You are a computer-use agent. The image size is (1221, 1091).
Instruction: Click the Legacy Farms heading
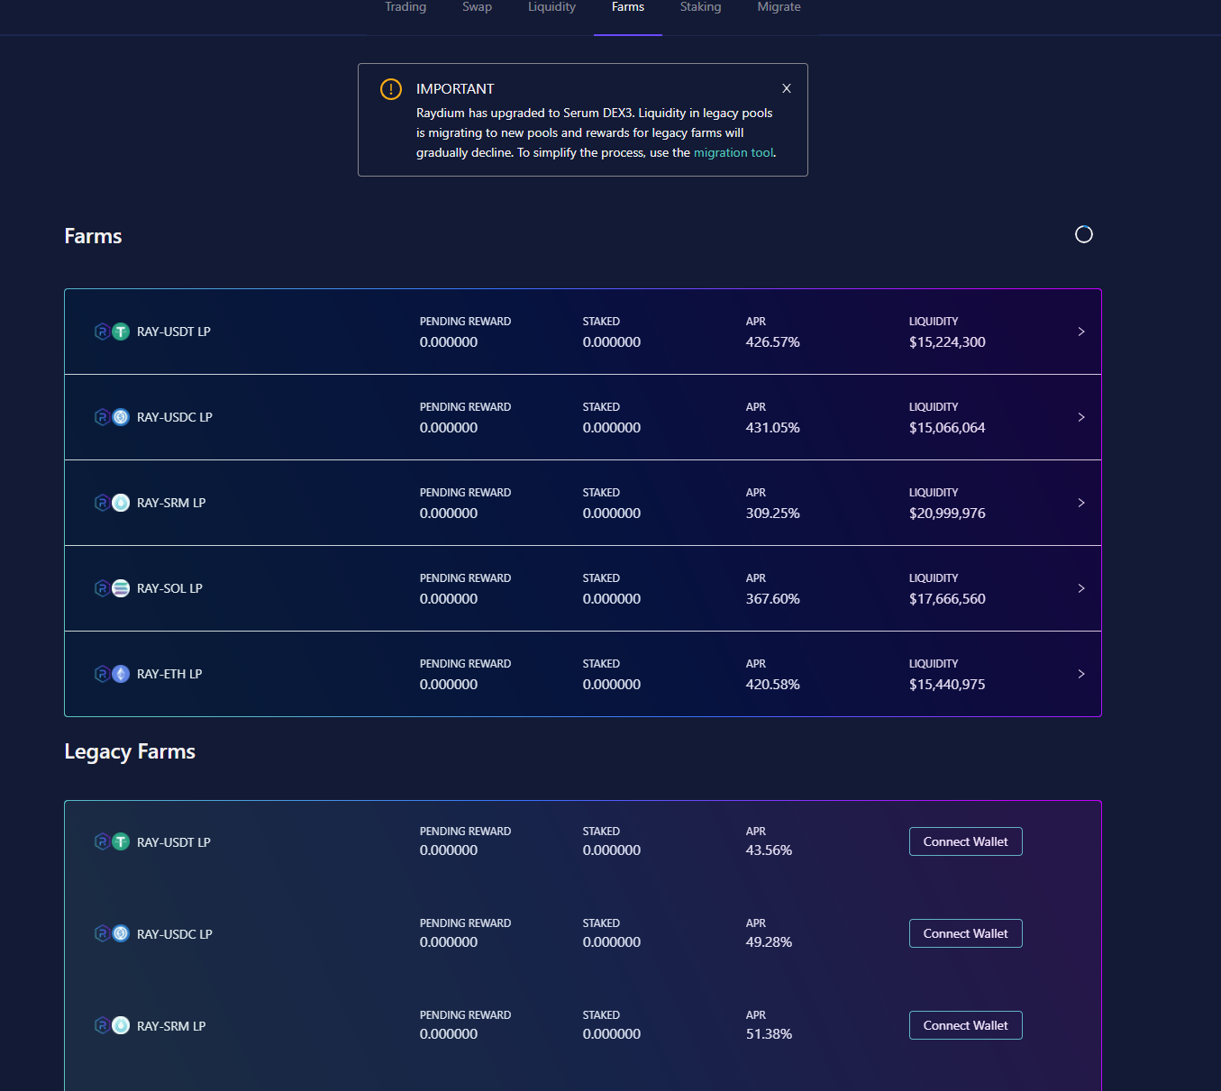(130, 752)
